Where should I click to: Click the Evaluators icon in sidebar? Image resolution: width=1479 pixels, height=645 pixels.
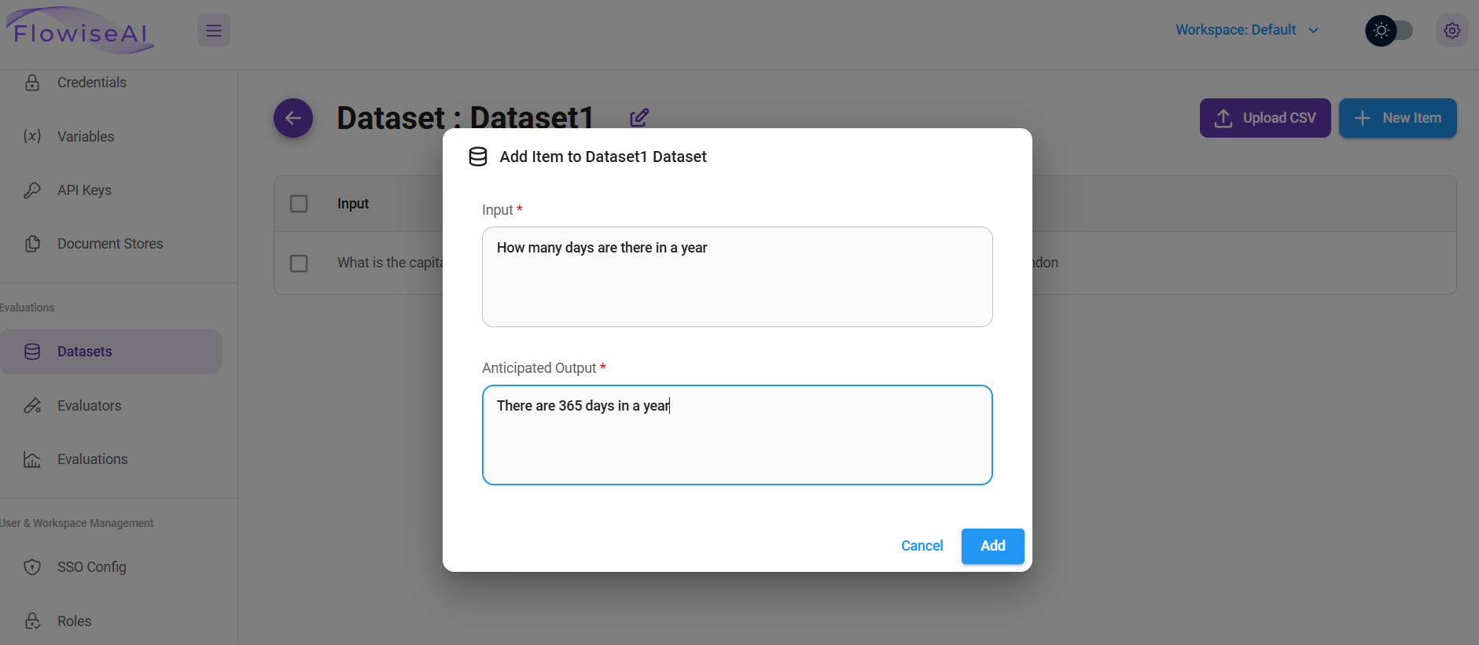pyautogui.click(x=32, y=406)
